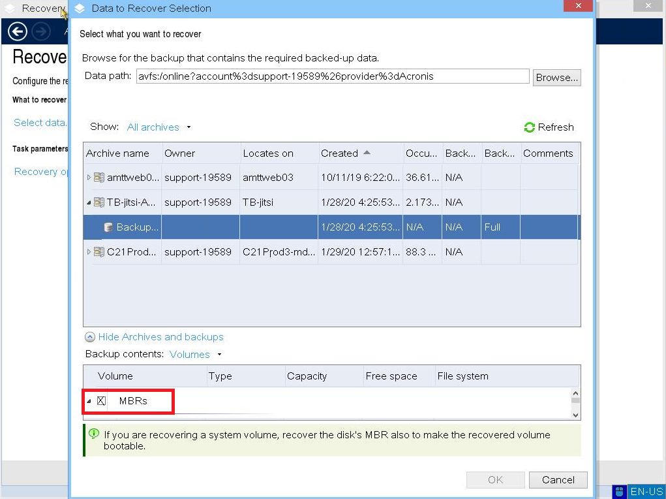
Task: Click the forward arrow in Recovery window
Action: point(41,32)
